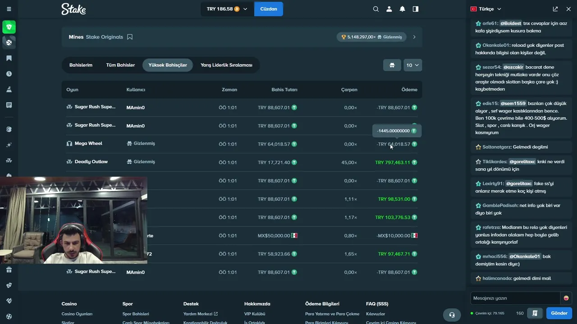Close the chat panel
Viewport: 577px width, 324px height.
point(568,9)
